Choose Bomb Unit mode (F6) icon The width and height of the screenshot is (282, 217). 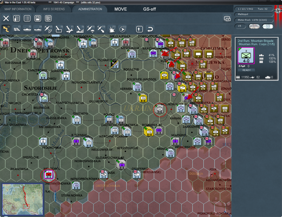coord(59,29)
